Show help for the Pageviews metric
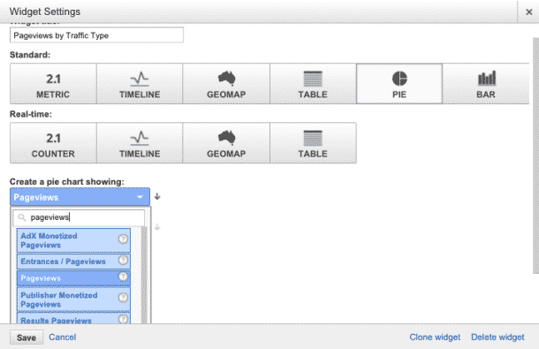Viewport: 539px width, 349px height. [123, 277]
